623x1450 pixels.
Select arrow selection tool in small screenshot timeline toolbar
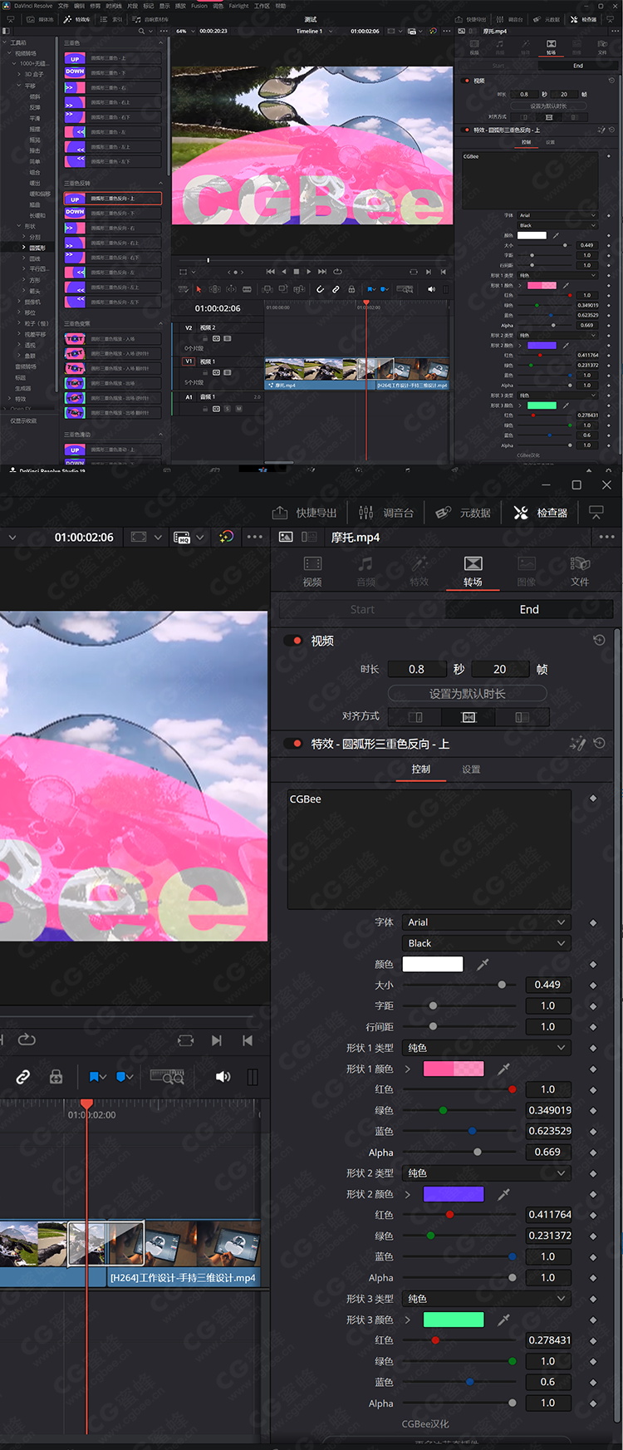tap(199, 289)
